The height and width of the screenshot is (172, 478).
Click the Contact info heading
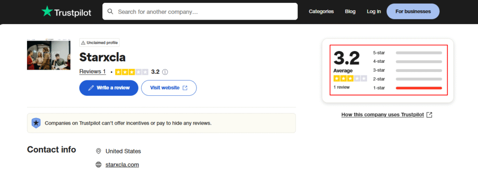51,150
